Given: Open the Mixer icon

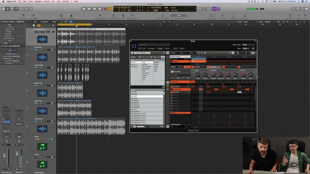Looking at the screenshot, I should 26,9.
